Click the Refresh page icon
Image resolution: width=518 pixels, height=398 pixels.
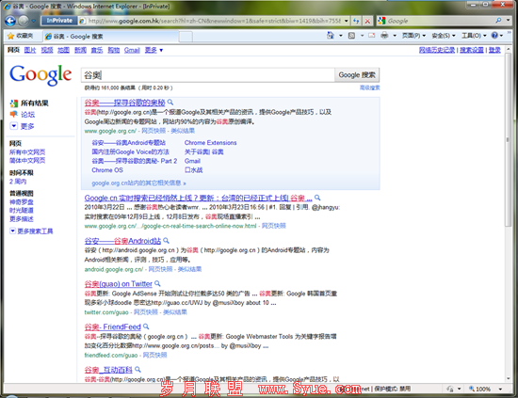[356, 21]
